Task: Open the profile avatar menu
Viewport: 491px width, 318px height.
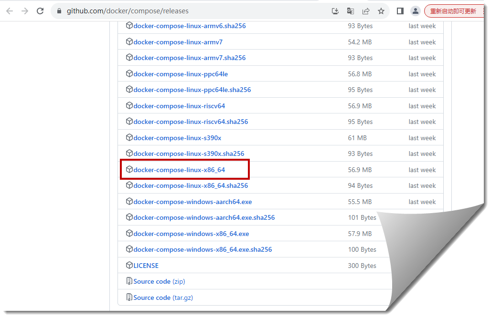Action: (416, 11)
